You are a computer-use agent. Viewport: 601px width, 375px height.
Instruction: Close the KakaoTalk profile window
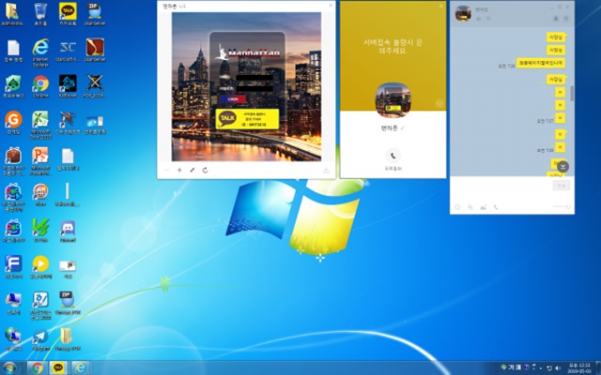click(x=441, y=6)
